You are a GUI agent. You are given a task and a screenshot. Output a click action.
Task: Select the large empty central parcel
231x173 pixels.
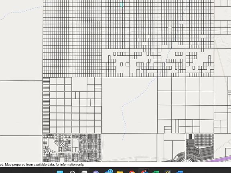coord(130,105)
